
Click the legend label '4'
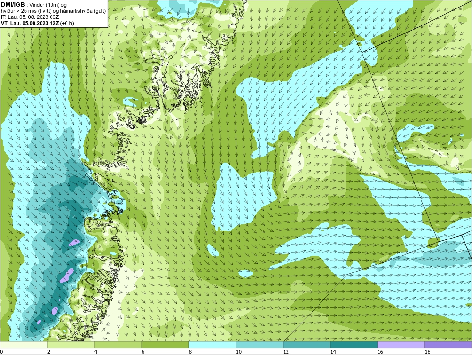(x=96, y=352)
